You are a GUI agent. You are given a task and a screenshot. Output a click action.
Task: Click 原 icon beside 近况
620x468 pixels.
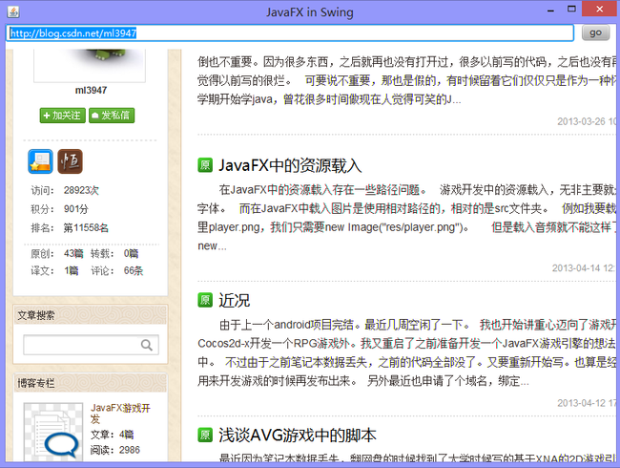point(205,300)
